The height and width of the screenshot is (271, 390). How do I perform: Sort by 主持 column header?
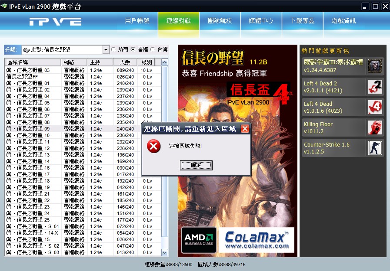[100, 62]
